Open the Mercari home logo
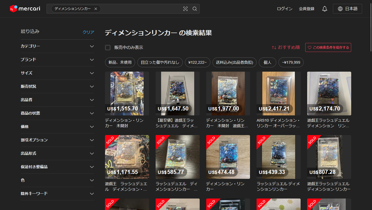Screen dimensions: 372x210 pos(25,9)
